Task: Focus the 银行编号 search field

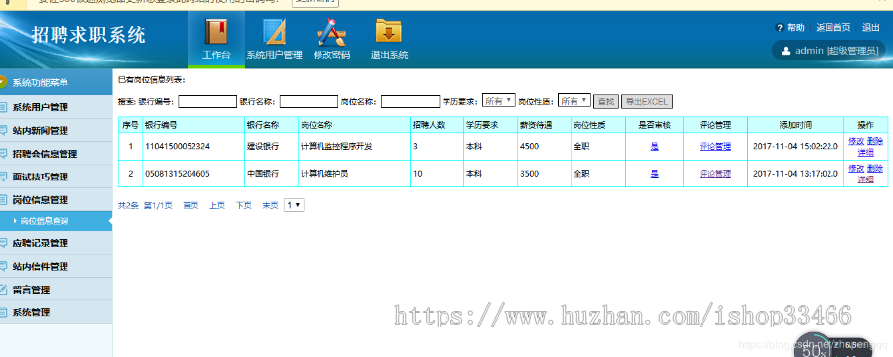Action: point(207,101)
